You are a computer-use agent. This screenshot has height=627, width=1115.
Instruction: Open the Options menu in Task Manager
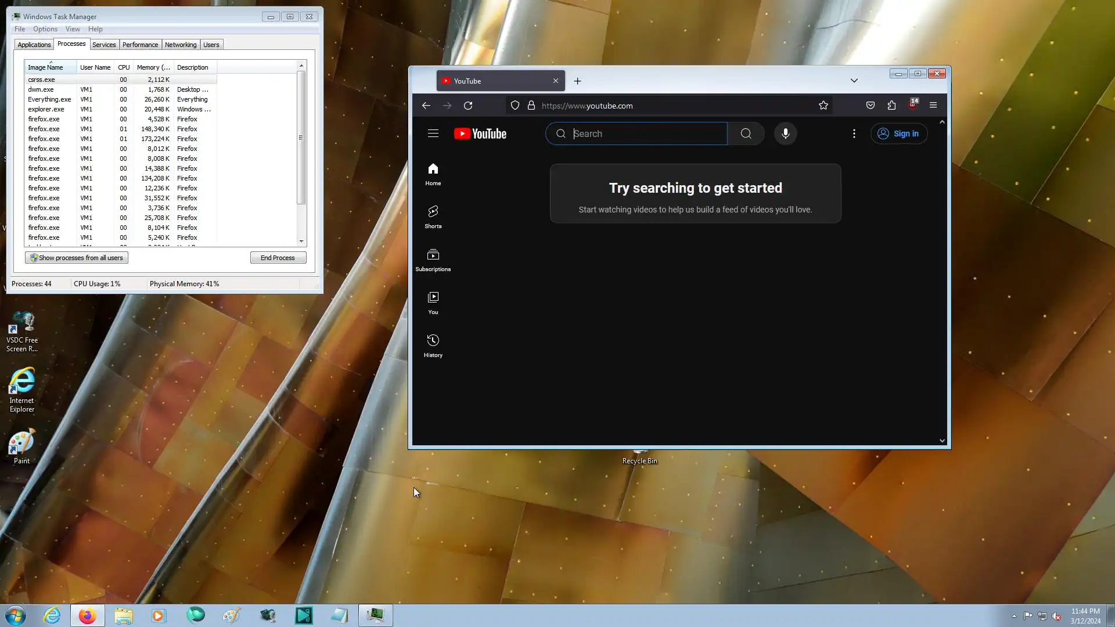[x=45, y=29]
